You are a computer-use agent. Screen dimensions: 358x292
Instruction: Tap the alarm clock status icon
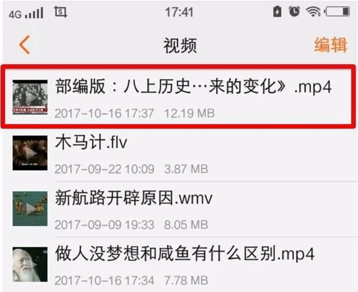click(294, 11)
